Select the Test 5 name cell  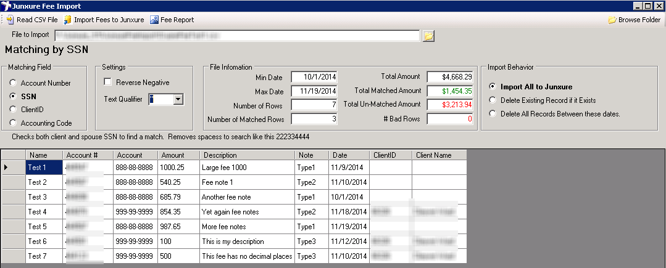pos(44,227)
